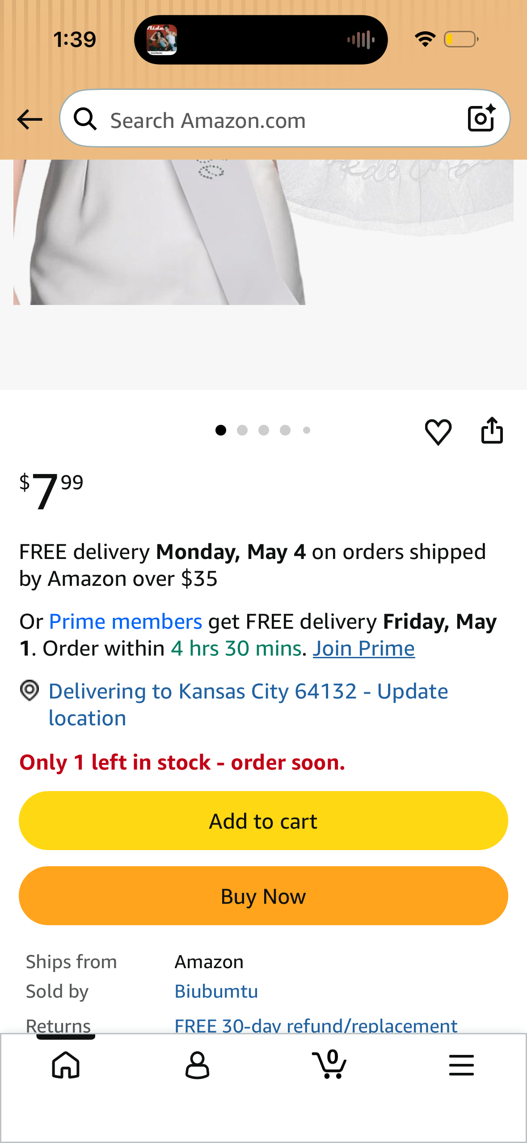This screenshot has height=1143, width=527.
Task: Tap the share icon
Action: (x=492, y=430)
